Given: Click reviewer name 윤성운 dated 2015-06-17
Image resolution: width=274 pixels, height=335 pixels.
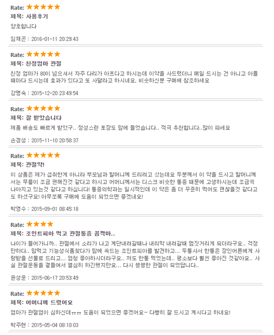Looking at the screenshot, I should click(18, 278).
